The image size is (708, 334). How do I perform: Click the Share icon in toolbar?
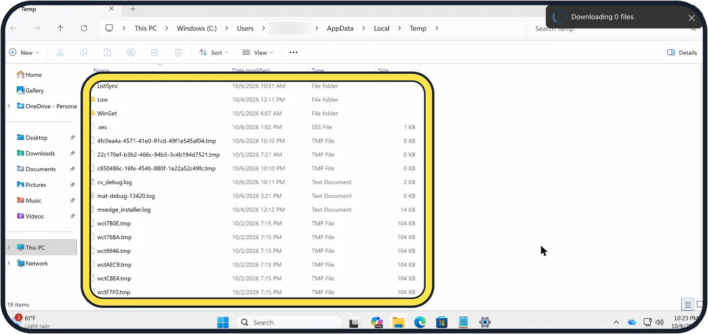coord(154,52)
